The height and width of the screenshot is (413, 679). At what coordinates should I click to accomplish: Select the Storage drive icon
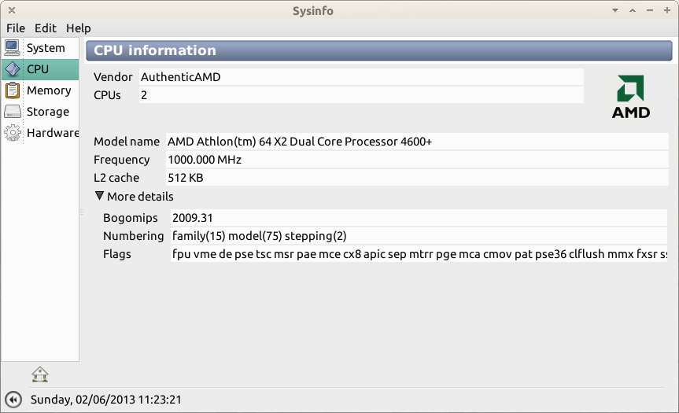pos(13,112)
